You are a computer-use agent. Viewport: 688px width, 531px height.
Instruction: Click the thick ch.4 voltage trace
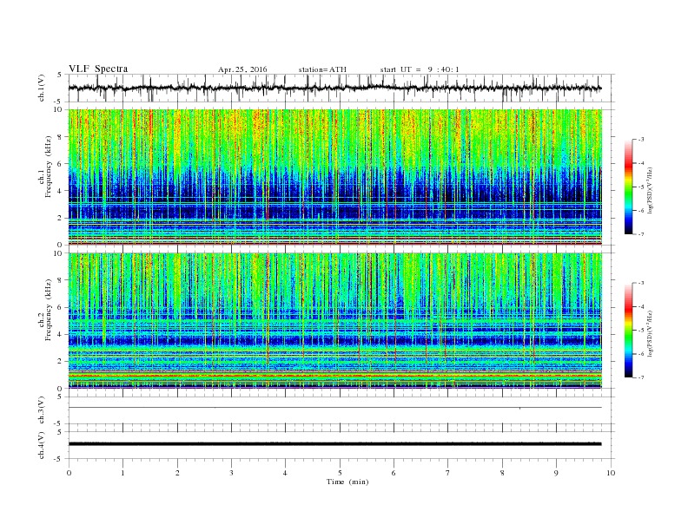coord(334,444)
